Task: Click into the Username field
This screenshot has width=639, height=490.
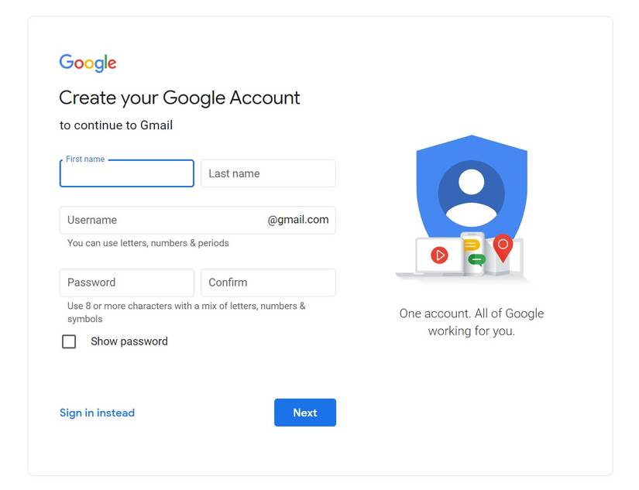Action: coord(163,220)
